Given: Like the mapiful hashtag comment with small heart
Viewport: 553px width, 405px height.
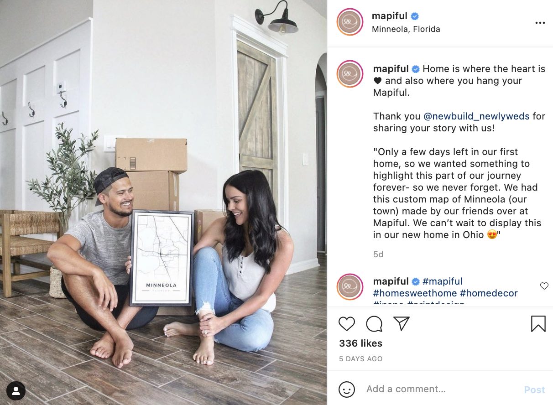Looking at the screenshot, I should click(x=544, y=286).
